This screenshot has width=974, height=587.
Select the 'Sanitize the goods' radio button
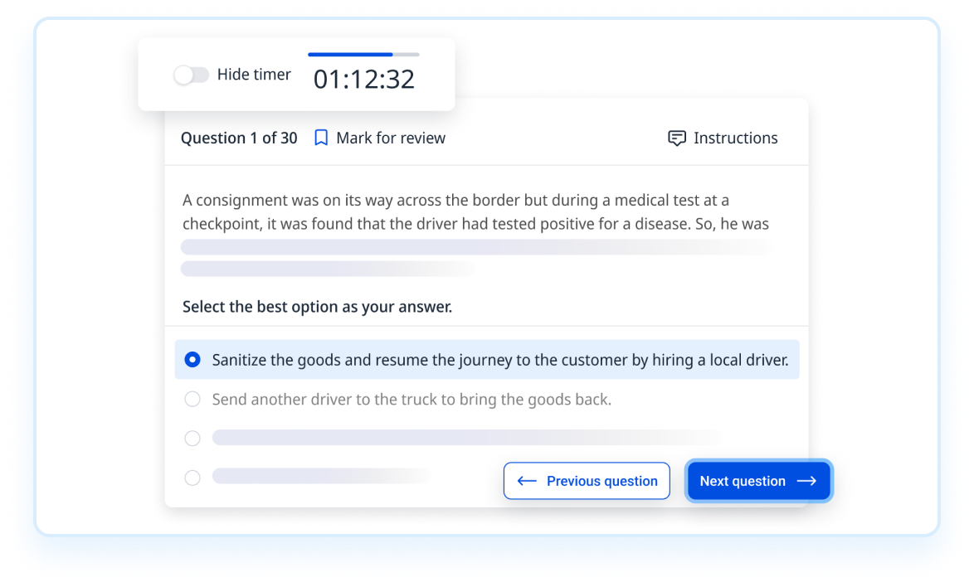coord(192,360)
